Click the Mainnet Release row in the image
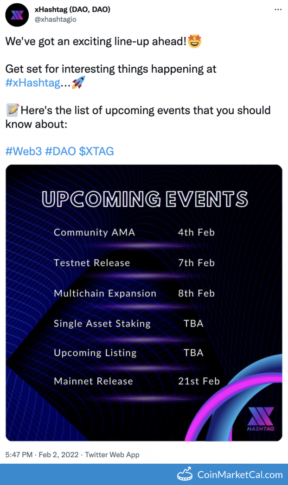The image size is (288, 485). point(94,381)
